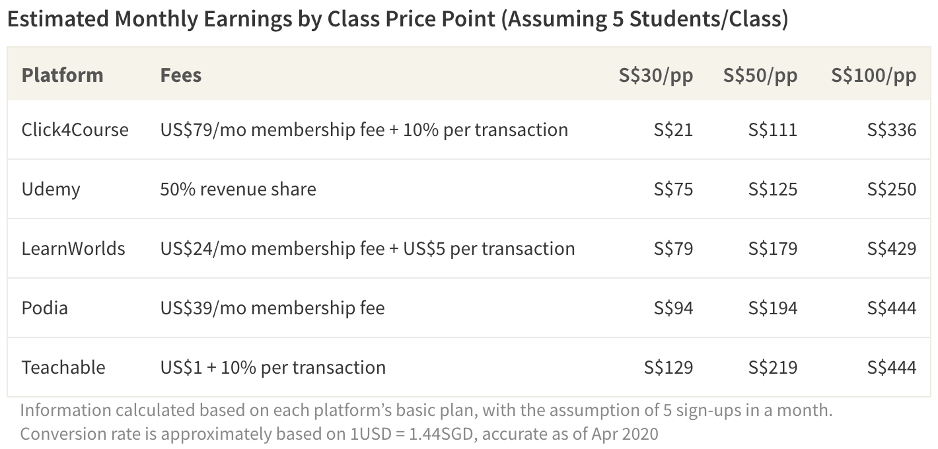Click Click4Course's S$336 earnings value
The width and height of the screenshot is (938, 449).
(892, 129)
